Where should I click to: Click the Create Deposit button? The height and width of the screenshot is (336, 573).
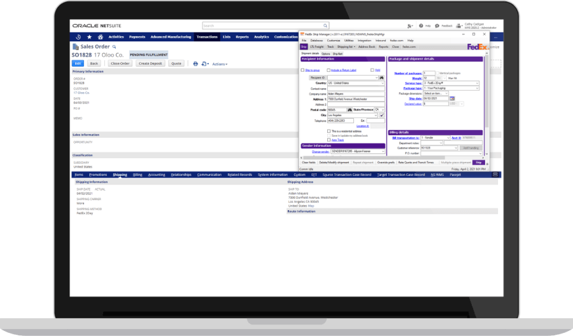pos(150,64)
